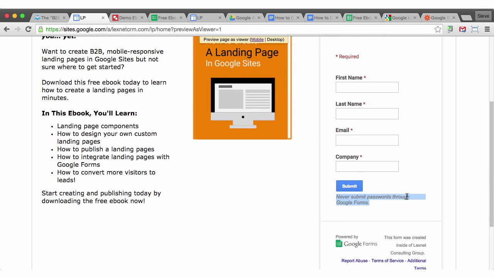Focus the Last Name input field
The image size is (494, 278).
[x=367, y=114]
